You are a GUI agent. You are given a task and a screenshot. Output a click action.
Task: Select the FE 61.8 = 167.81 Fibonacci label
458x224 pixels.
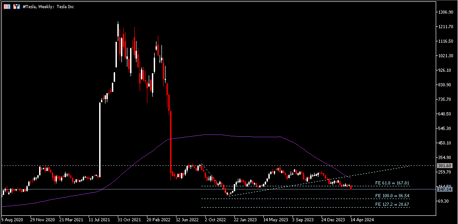(x=392, y=183)
